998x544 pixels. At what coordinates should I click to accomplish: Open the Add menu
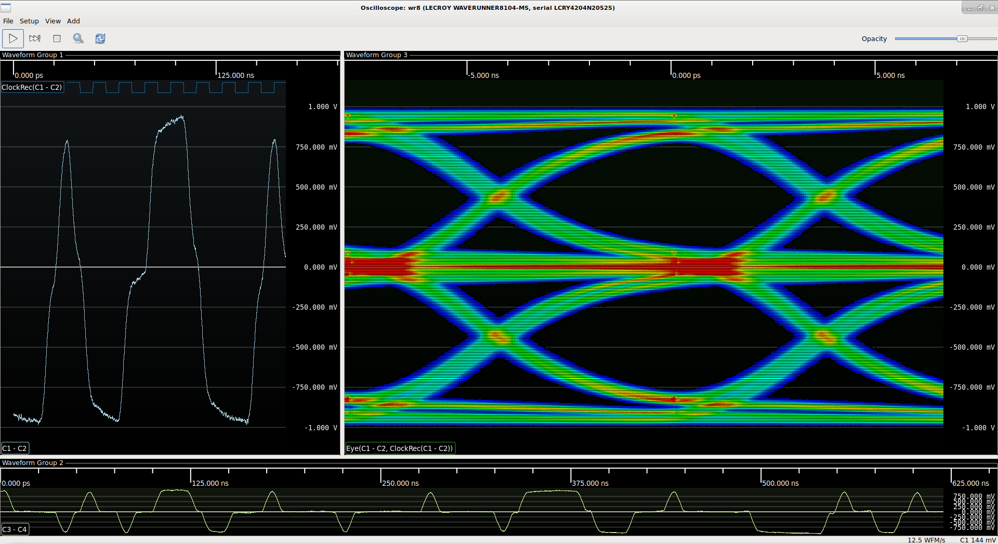pyautogui.click(x=73, y=21)
